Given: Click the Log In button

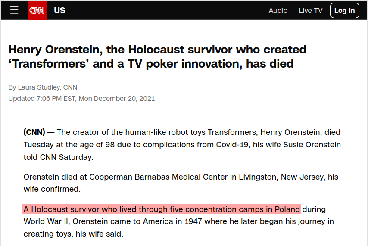Looking at the screenshot, I should coord(344,11).
